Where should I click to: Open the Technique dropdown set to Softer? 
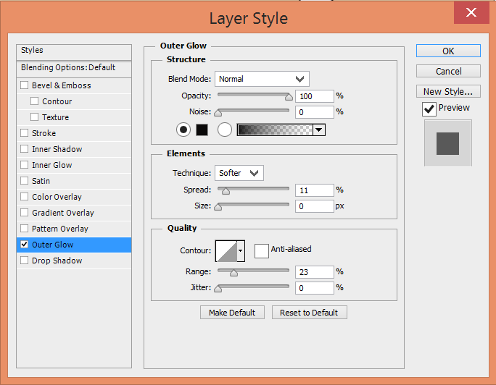click(x=239, y=173)
